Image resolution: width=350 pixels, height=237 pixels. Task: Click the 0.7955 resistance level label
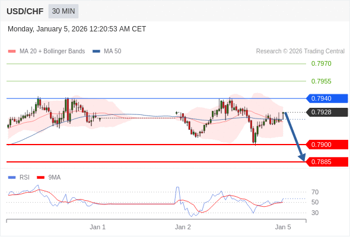coord(321,81)
